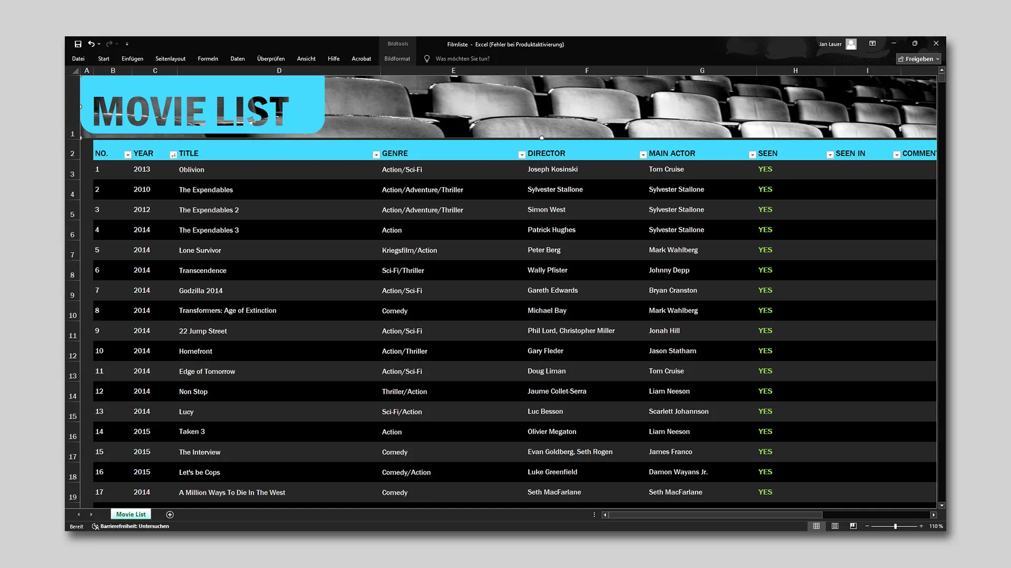The height and width of the screenshot is (568, 1011).
Task: Zoom in with the plus button
Action: [921, 526]
